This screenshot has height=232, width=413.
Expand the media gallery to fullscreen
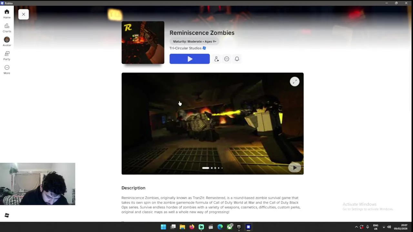click(295, 82)
